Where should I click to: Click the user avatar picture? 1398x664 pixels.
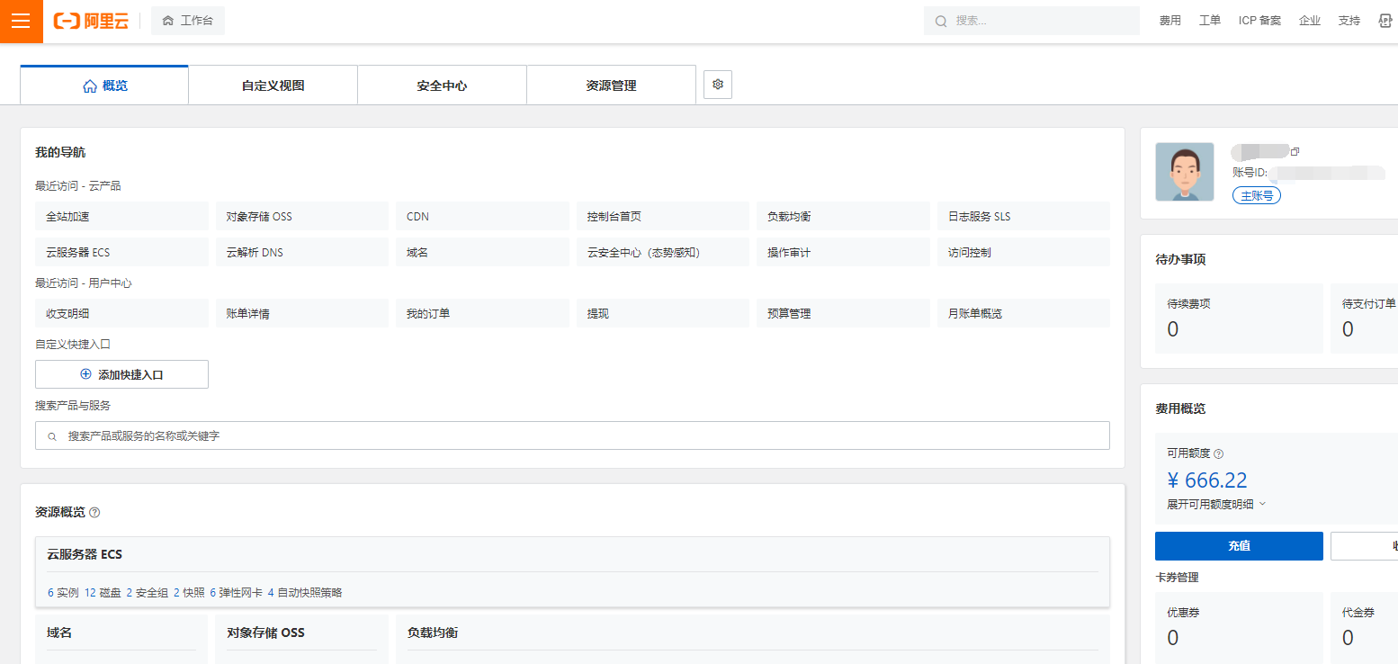click(x=1184, y=172)
